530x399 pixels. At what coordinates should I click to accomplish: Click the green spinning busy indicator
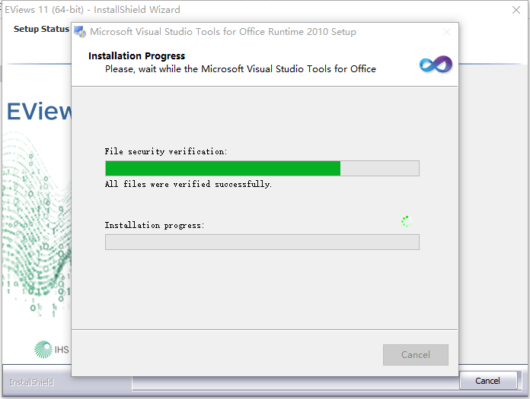(x=407, y=222)
